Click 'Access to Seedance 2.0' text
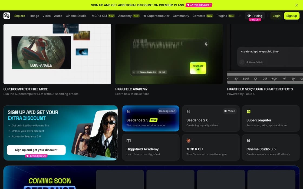This screenshot has width=303, height=189. pyautogui.click(x=26, y=136)
